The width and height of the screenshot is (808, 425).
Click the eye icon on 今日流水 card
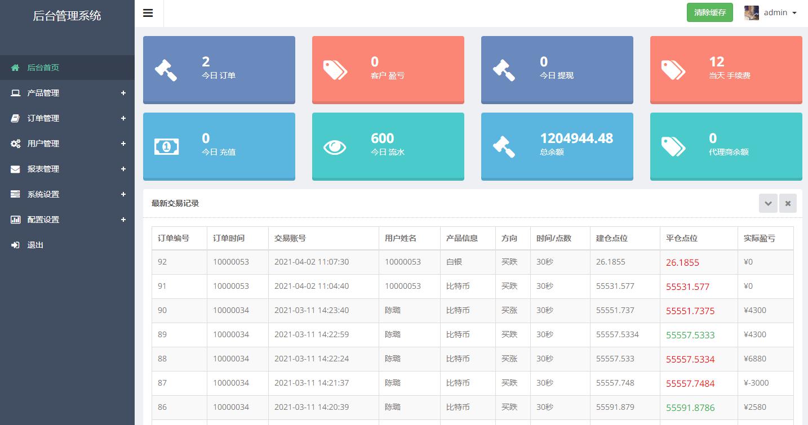pos(335,147)
